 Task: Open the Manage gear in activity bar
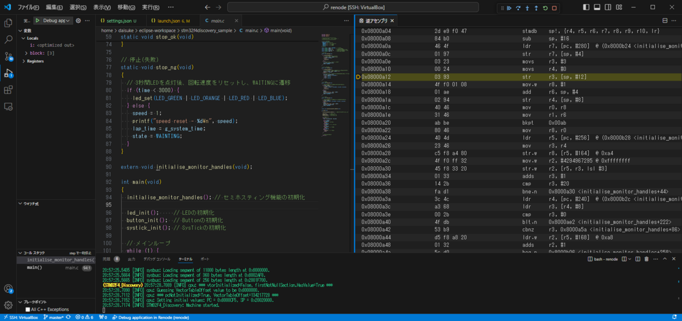(x=9, y=305)
